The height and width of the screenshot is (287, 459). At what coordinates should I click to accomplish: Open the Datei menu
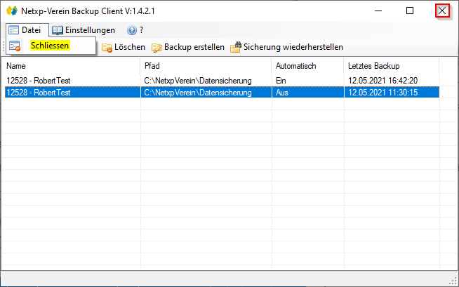click(x=27, y=30)
